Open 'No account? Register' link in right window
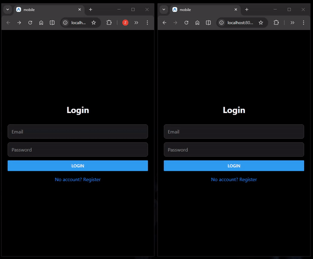Viewport: 313px width, 259px height. [x=234, y=180]
